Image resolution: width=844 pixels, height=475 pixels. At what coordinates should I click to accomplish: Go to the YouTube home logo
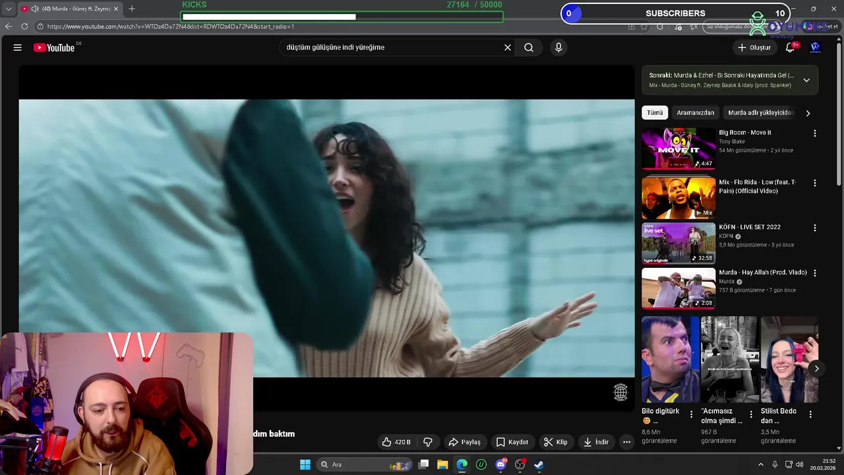tap(54, 47)
